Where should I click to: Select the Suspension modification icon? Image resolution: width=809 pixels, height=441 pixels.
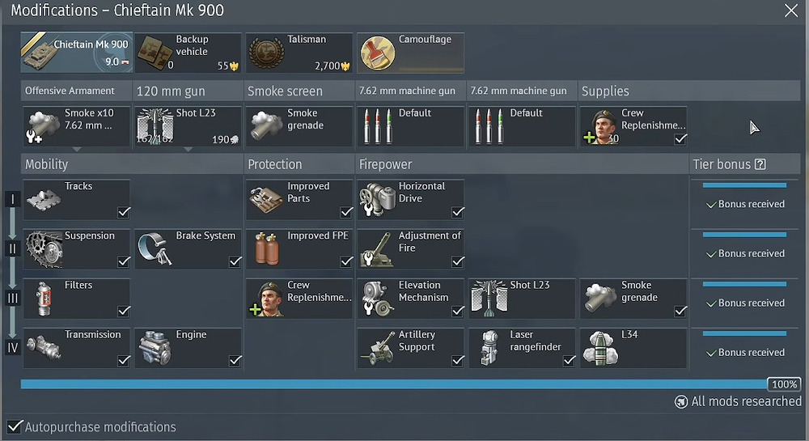44,248
